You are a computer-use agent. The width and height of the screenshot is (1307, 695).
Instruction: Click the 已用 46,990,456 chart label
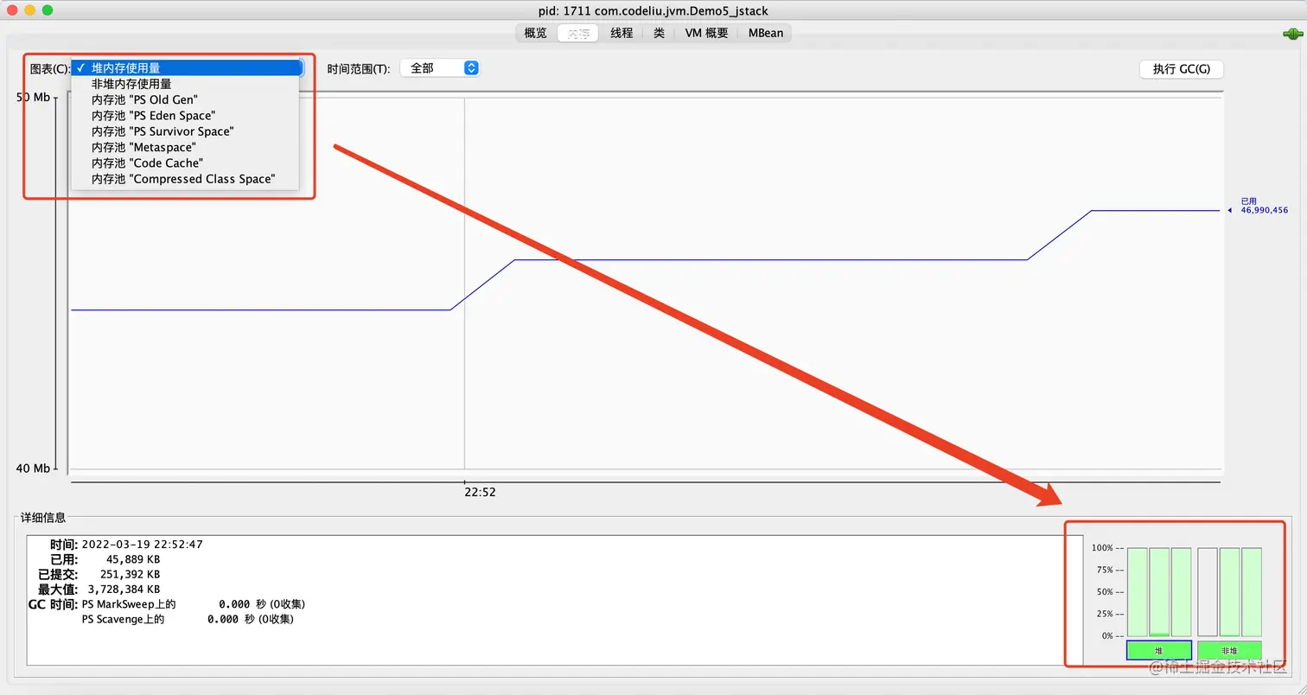(x=1264, y=206)
